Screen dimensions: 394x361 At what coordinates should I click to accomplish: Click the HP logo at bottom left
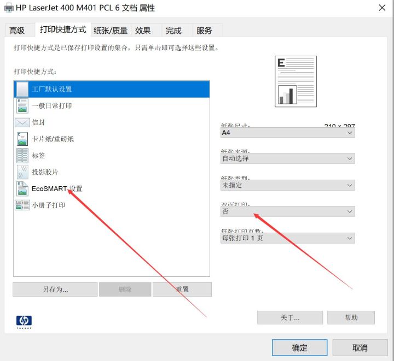point(24,321)
